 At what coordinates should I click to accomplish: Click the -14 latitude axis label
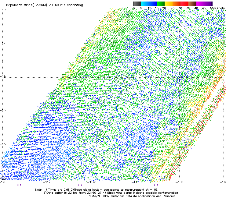click(3, 76)
